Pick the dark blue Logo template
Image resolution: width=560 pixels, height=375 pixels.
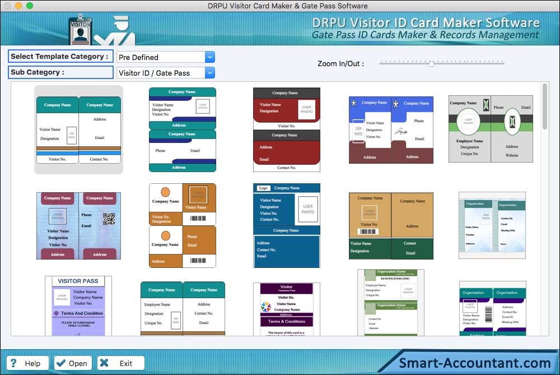point(286,225)
